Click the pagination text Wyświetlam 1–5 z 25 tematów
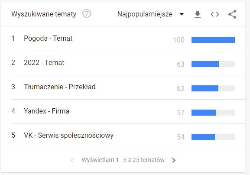Screen dimensions: 250x175 (x=123, y=160)
